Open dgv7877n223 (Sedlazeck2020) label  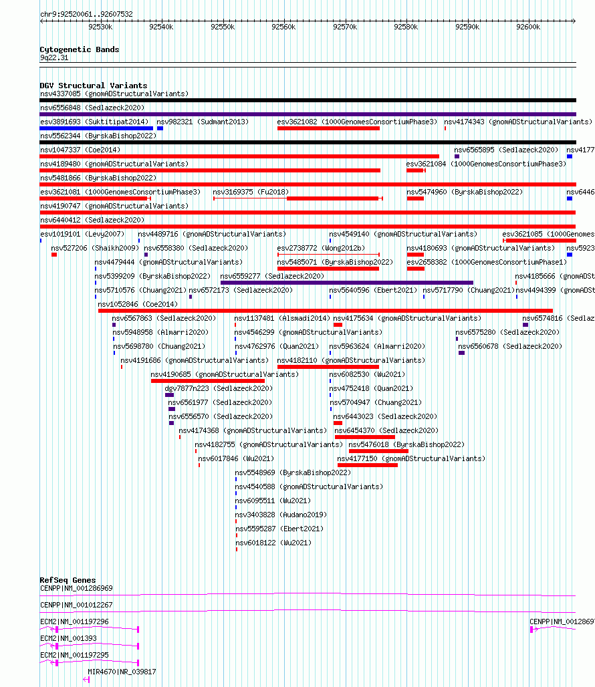(219, 388)
